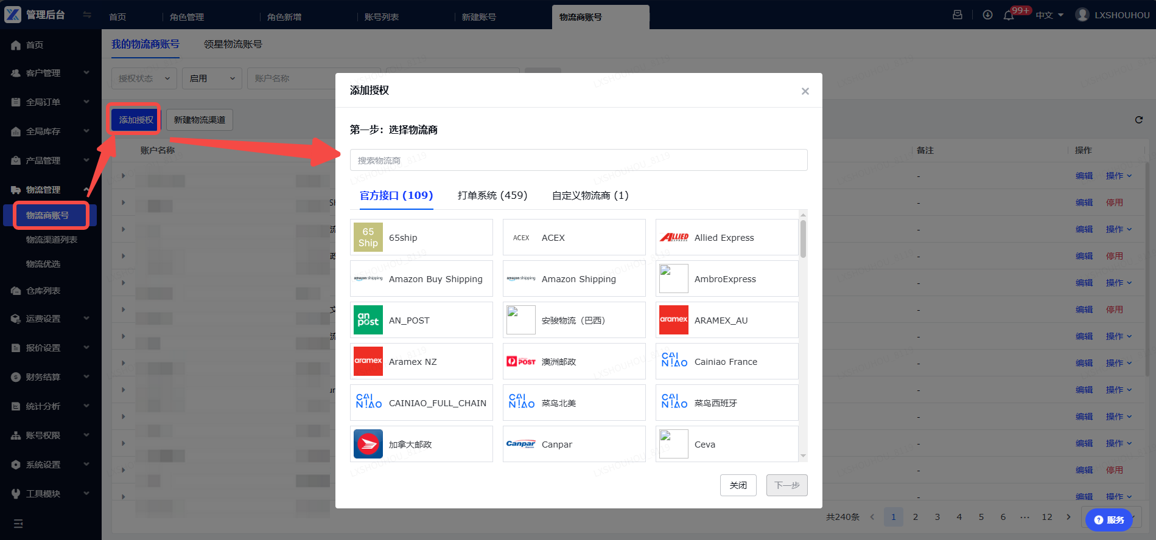This screenshot has height=540, width=1156.
Task: Close the 添加授权 dialog with X
Action: [x=805, y=91]
